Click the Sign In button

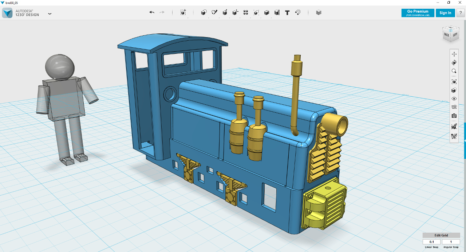445,13
